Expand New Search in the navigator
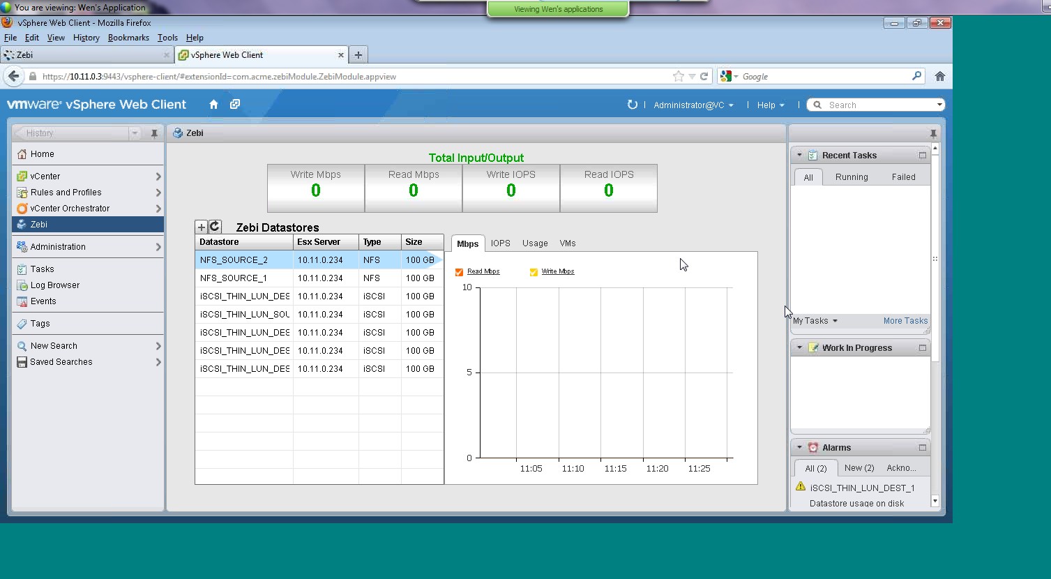The width and height of the screenshot is (1051, 579). pos(158,346)
